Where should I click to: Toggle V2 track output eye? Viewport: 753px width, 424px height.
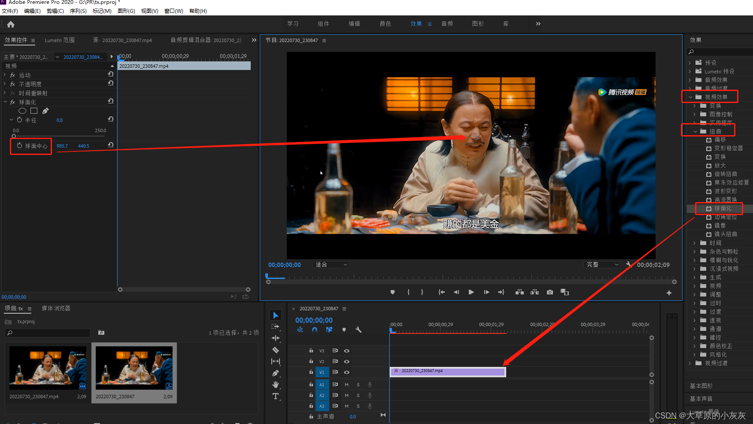[346, 362]
